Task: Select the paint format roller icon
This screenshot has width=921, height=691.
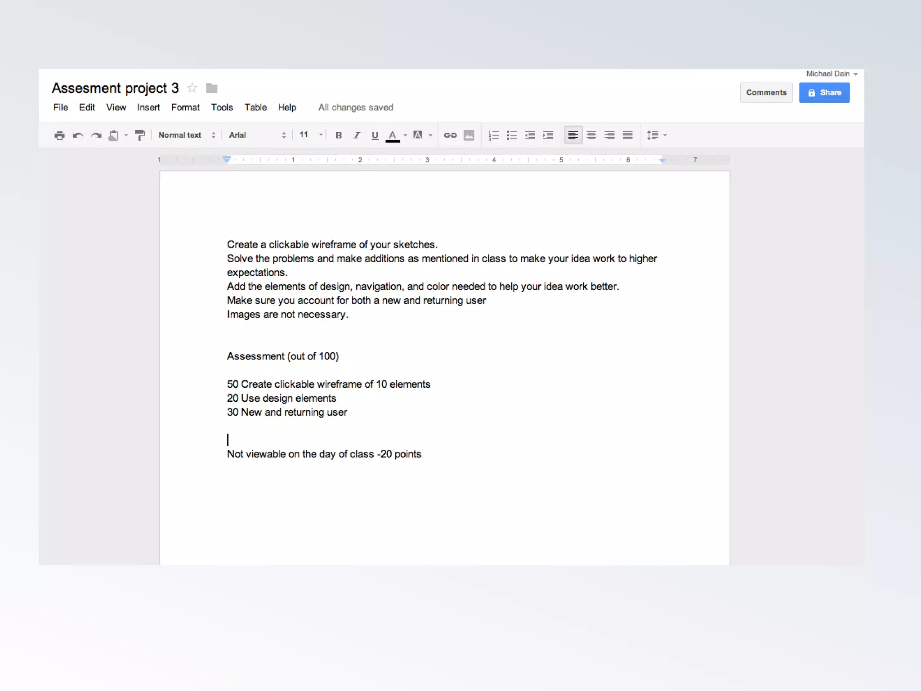Action: coord(140,135)
